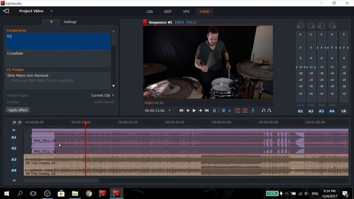Image resolution: width=354 pixels, height=199 pixels.
Task: Switch to the EDIT tab
Action: tap(168, 12)
